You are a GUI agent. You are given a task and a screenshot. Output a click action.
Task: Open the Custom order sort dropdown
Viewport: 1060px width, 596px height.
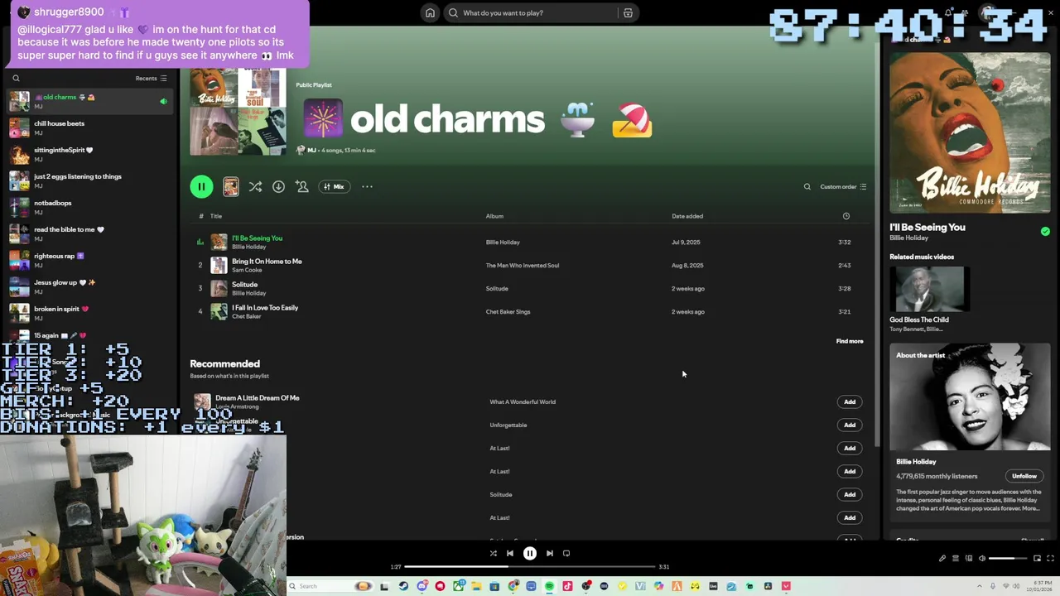point(843,186)
